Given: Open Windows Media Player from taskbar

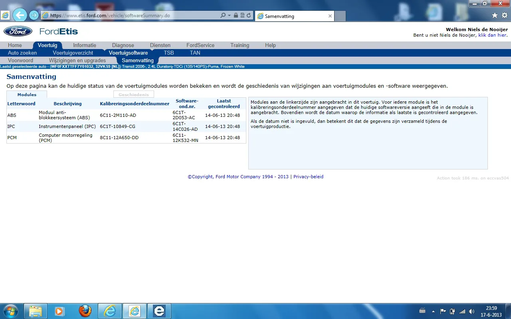Looking at the screenshot, I should pyautogui.click(x=59, y=311).
